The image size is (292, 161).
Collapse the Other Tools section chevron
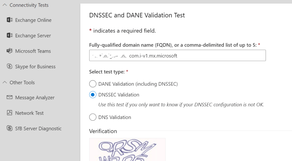tap(5, 82)
